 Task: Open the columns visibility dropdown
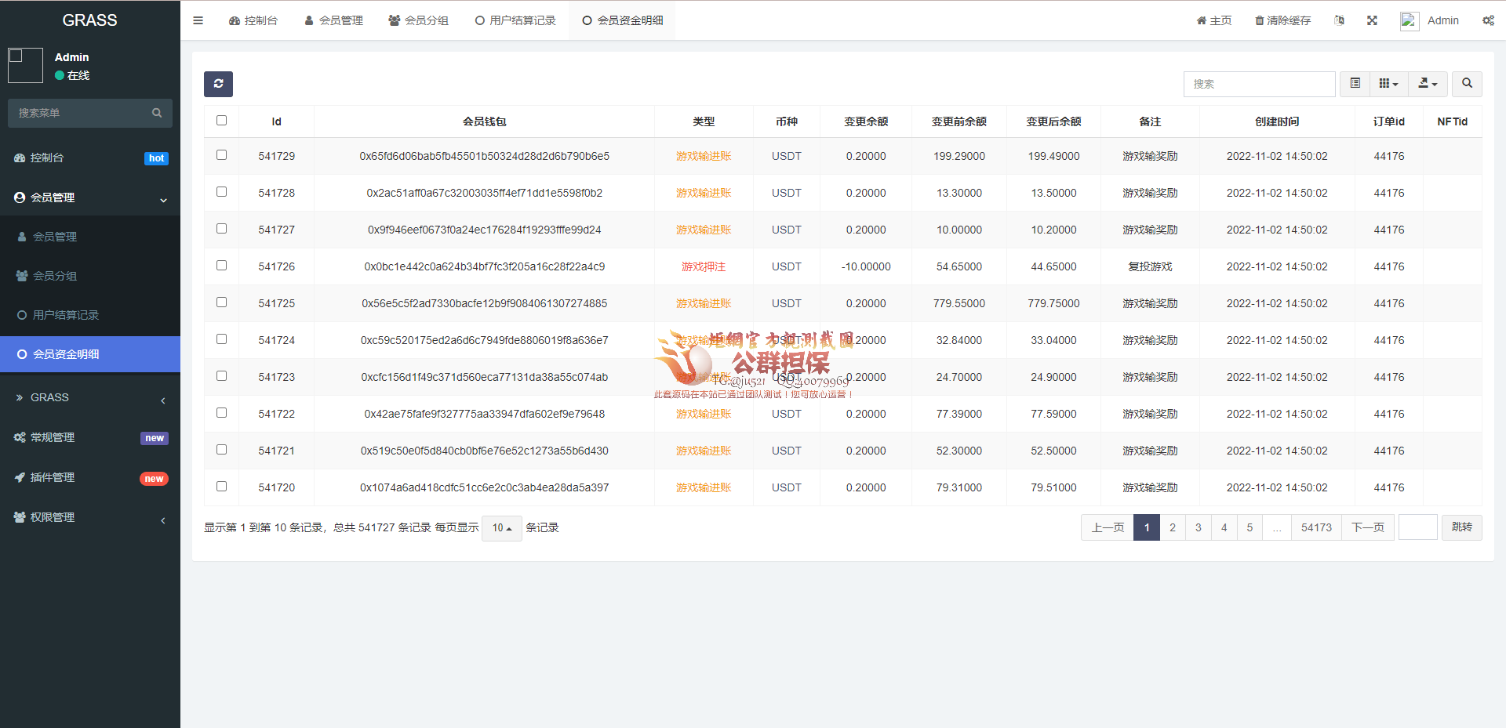coord(1388,84)
